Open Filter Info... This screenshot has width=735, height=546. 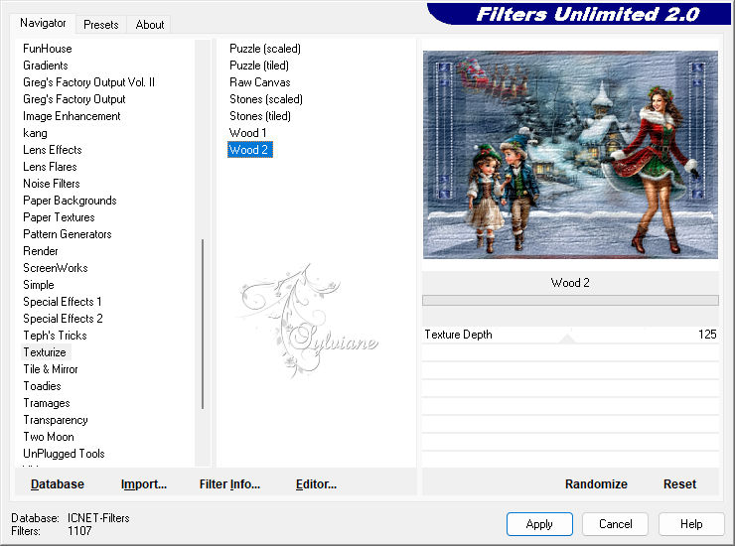(229, 484)
